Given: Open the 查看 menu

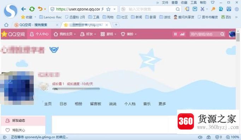Looking at the screenshot, I should click(x=175, y=2).
